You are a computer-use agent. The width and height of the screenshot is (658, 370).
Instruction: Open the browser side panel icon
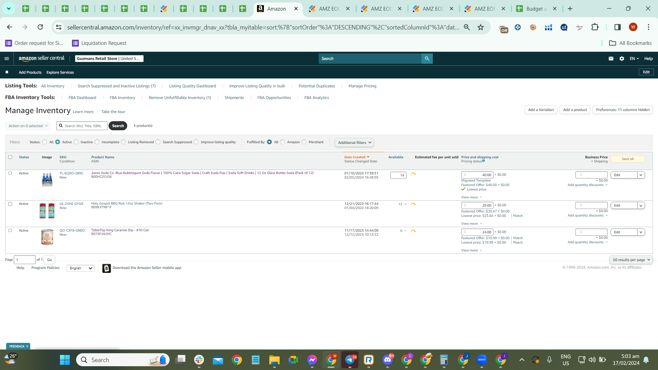point(618,27)
